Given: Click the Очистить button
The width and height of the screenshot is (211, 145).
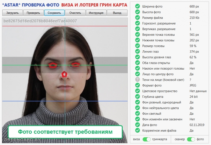Looking at the screenshot, I should coord(75,13).
